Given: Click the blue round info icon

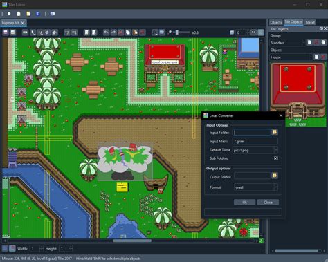Looking at the screenshot, I should coord(38,14).
